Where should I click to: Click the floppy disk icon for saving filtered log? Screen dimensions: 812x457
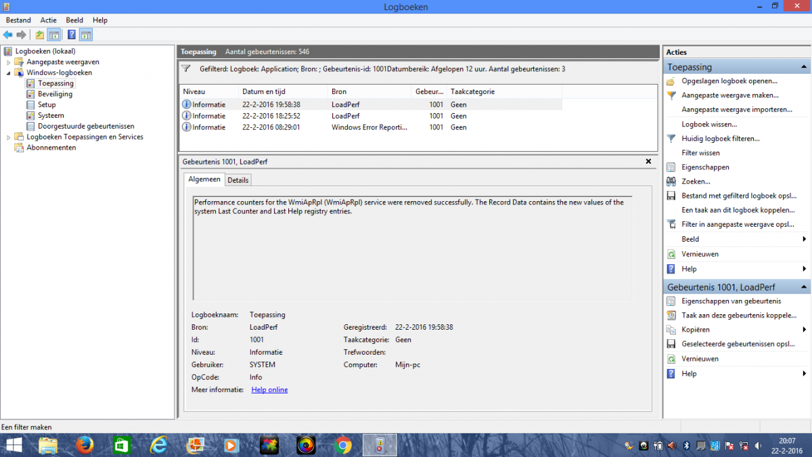[671, 196]
